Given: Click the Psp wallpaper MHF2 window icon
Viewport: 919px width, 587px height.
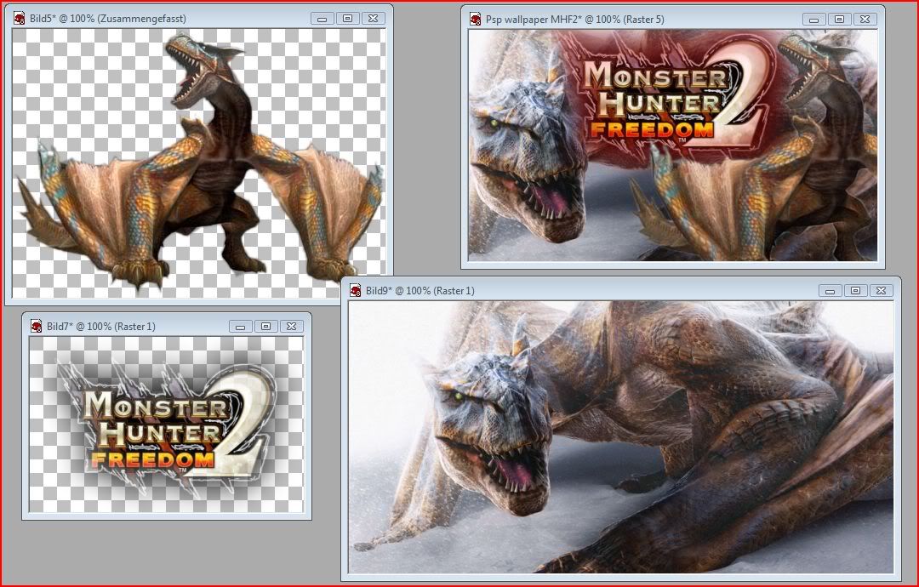Looking at the screenshot, I should click(476, 19).
